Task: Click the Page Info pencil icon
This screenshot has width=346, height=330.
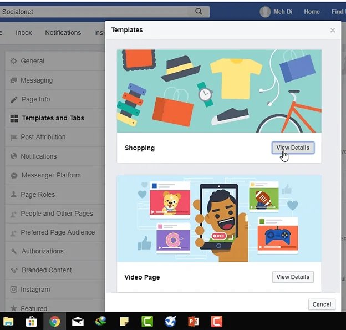Action: (14, 99)
